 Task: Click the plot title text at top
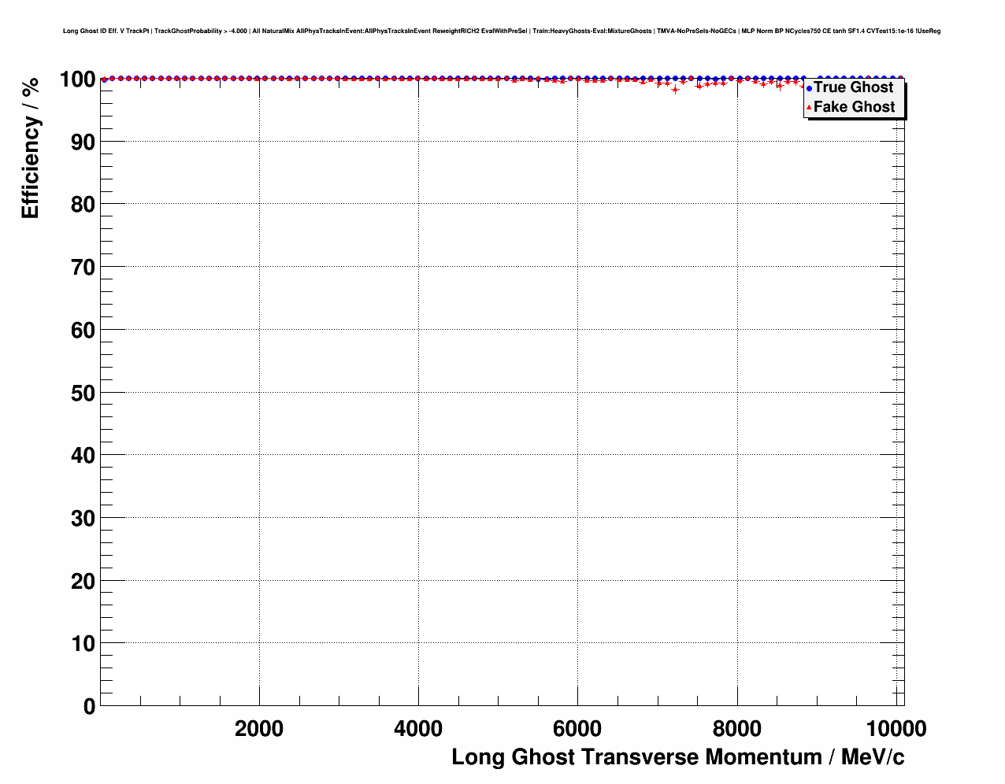[x=502, y=31]
